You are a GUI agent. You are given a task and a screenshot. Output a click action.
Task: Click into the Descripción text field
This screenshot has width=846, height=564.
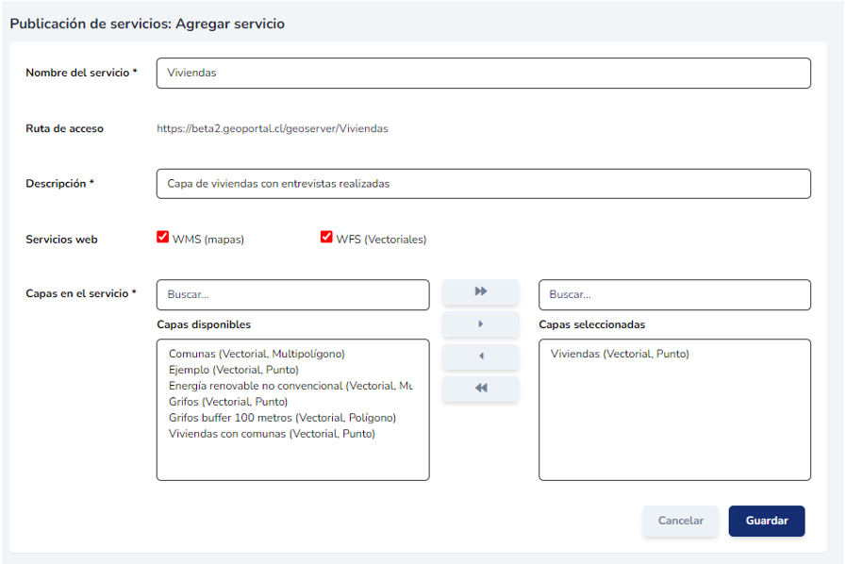483,184
